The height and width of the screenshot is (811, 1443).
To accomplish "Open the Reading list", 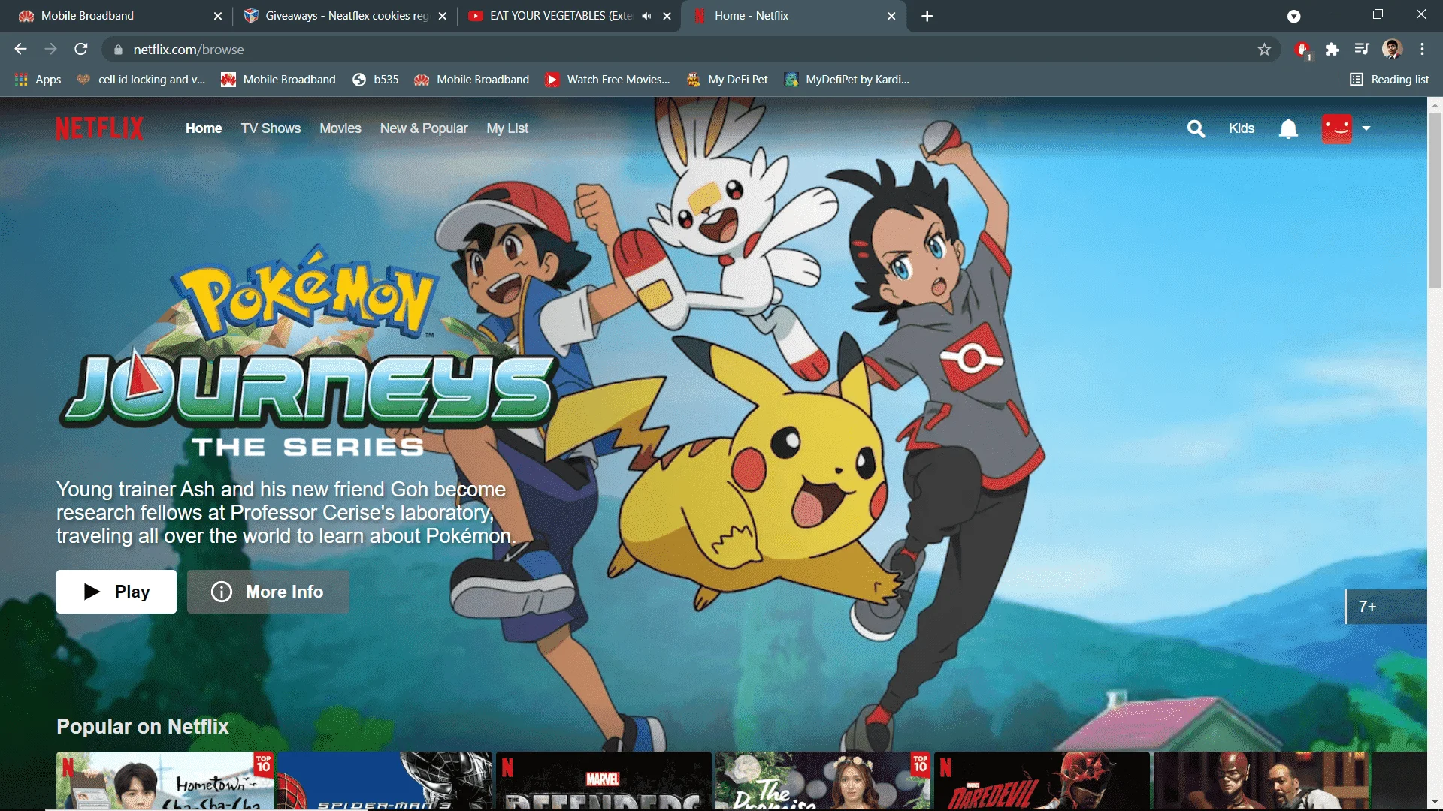I will click(x=1389, y=80).
